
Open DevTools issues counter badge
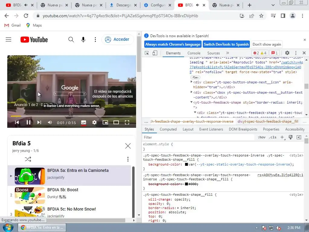pos(275,53)
